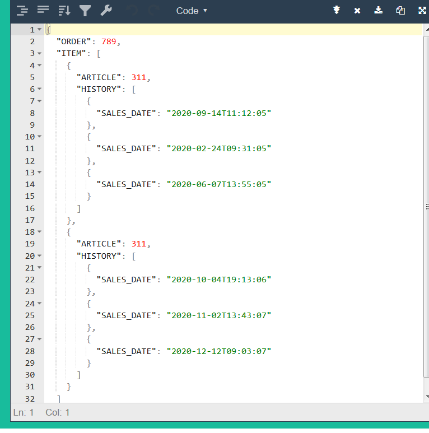429x433 pixels.
Task: Click the dimmed undo arrow icon
Action: coord(132,10)
